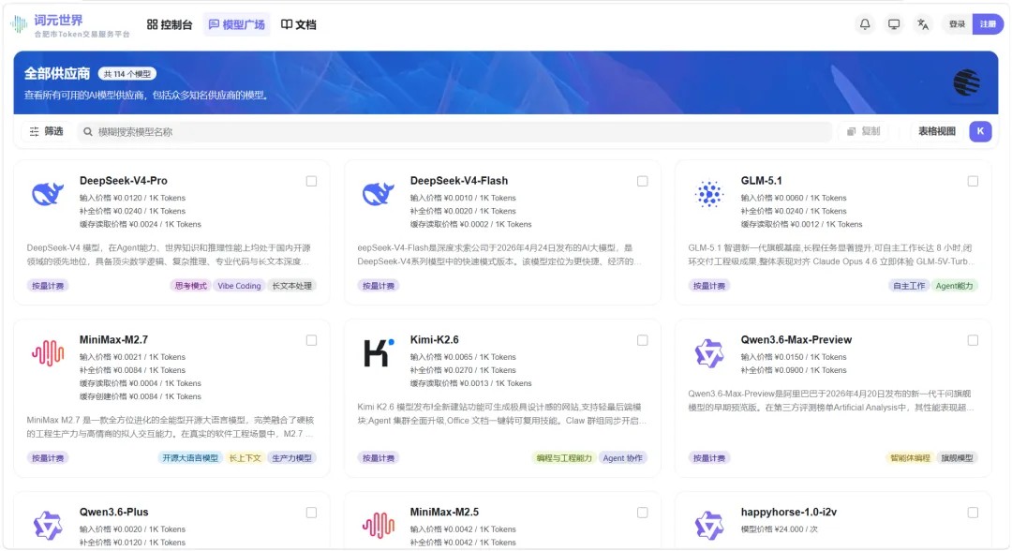Check the MiniMax-M2.7 card checkbox

point(312,340)
